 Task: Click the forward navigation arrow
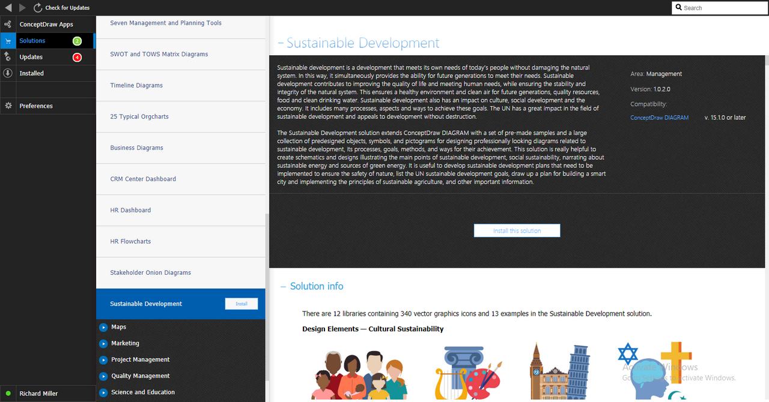[x=23, y=8]
